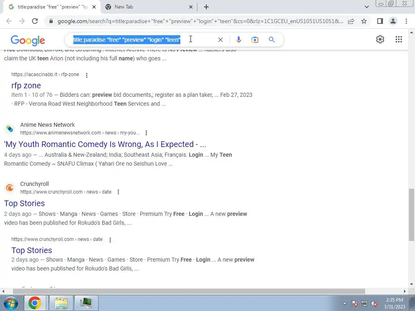Search by image with Google Lens
415x311 pixels.
point(255,40)
